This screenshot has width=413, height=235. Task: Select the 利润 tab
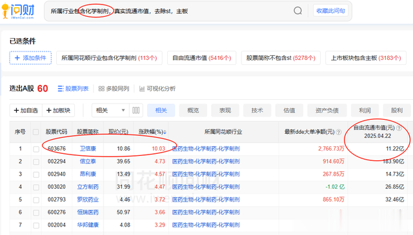tap(365, 110)
